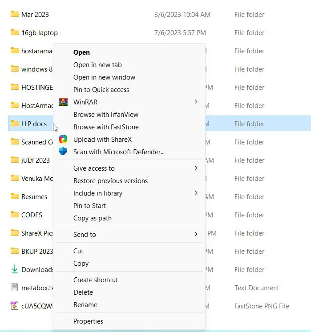Click File folder type in LLP docs row
Viewport: 311px width, 332px height.
coord(249,124)
